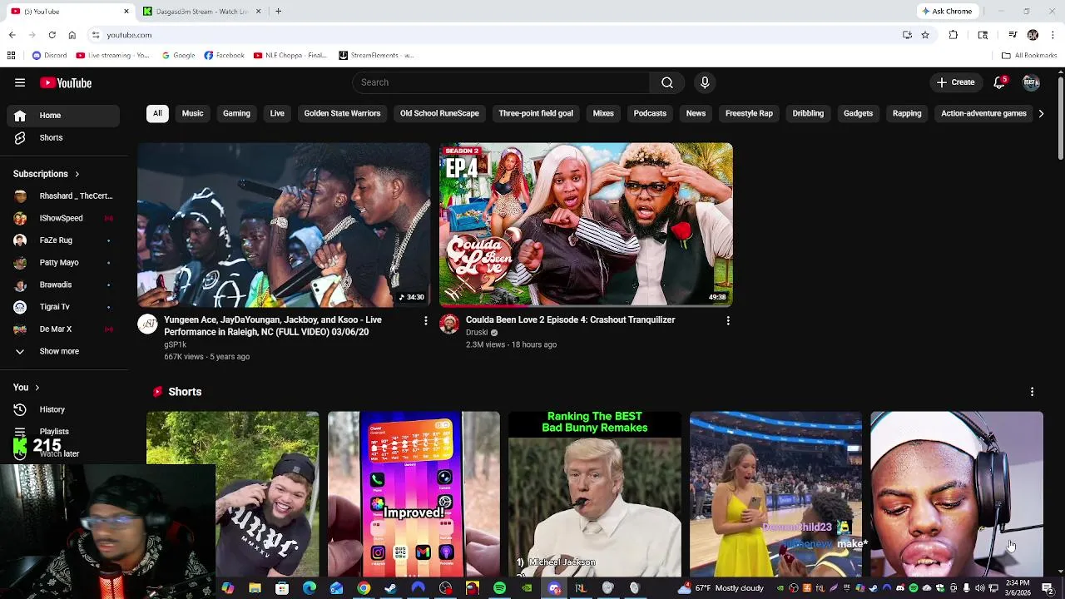
Task: Open Patty Mayo subscription channel
Action: [63, 263]
